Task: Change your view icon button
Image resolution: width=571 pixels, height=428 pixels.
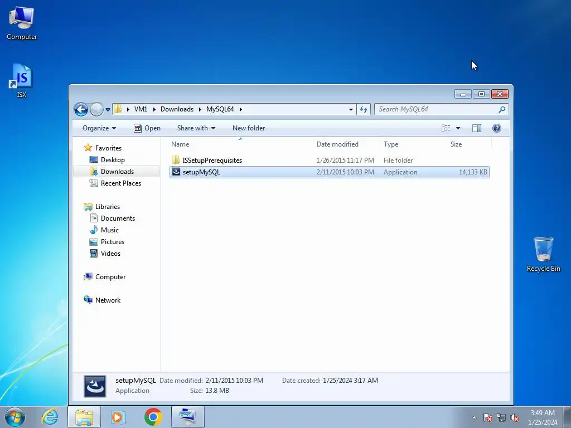Action: pos(446,128)
